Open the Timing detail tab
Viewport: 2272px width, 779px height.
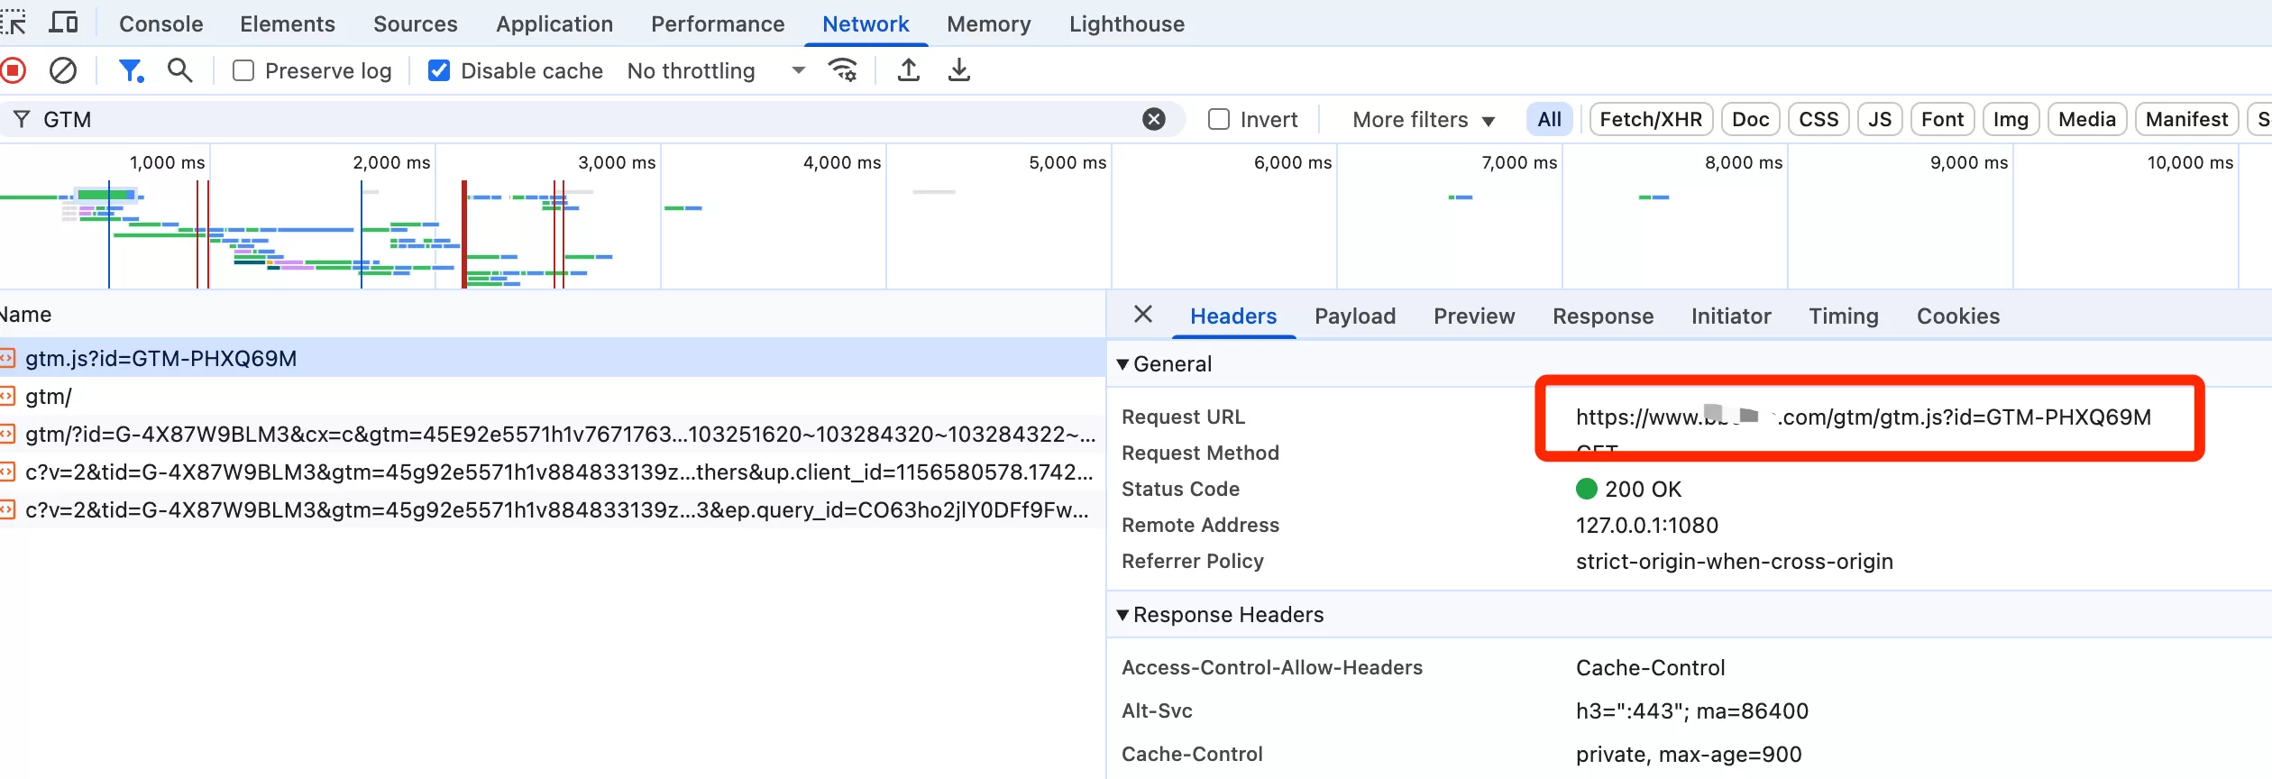(1844, 316)
